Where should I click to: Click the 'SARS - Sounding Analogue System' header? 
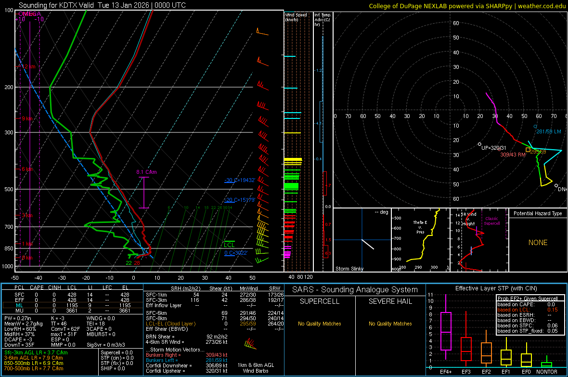355,290
